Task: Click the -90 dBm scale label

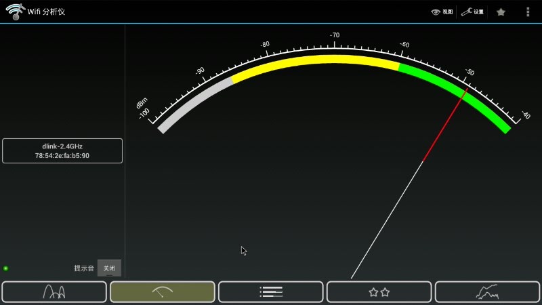Action: (x=200, y=71)
